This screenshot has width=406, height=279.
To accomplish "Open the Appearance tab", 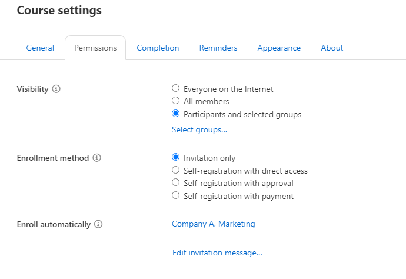I will pos(279,48).
